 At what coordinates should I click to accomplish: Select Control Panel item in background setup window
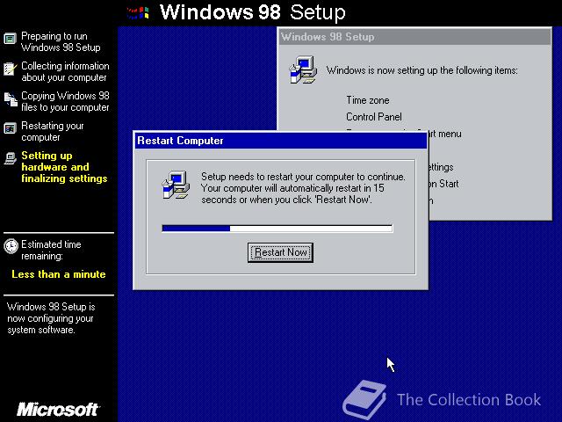point(374,117)
